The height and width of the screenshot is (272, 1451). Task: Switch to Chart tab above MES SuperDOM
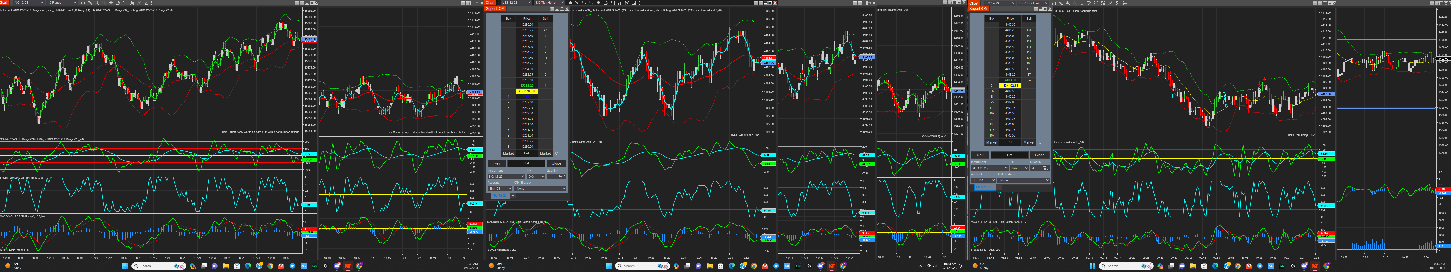click(974, 3)
